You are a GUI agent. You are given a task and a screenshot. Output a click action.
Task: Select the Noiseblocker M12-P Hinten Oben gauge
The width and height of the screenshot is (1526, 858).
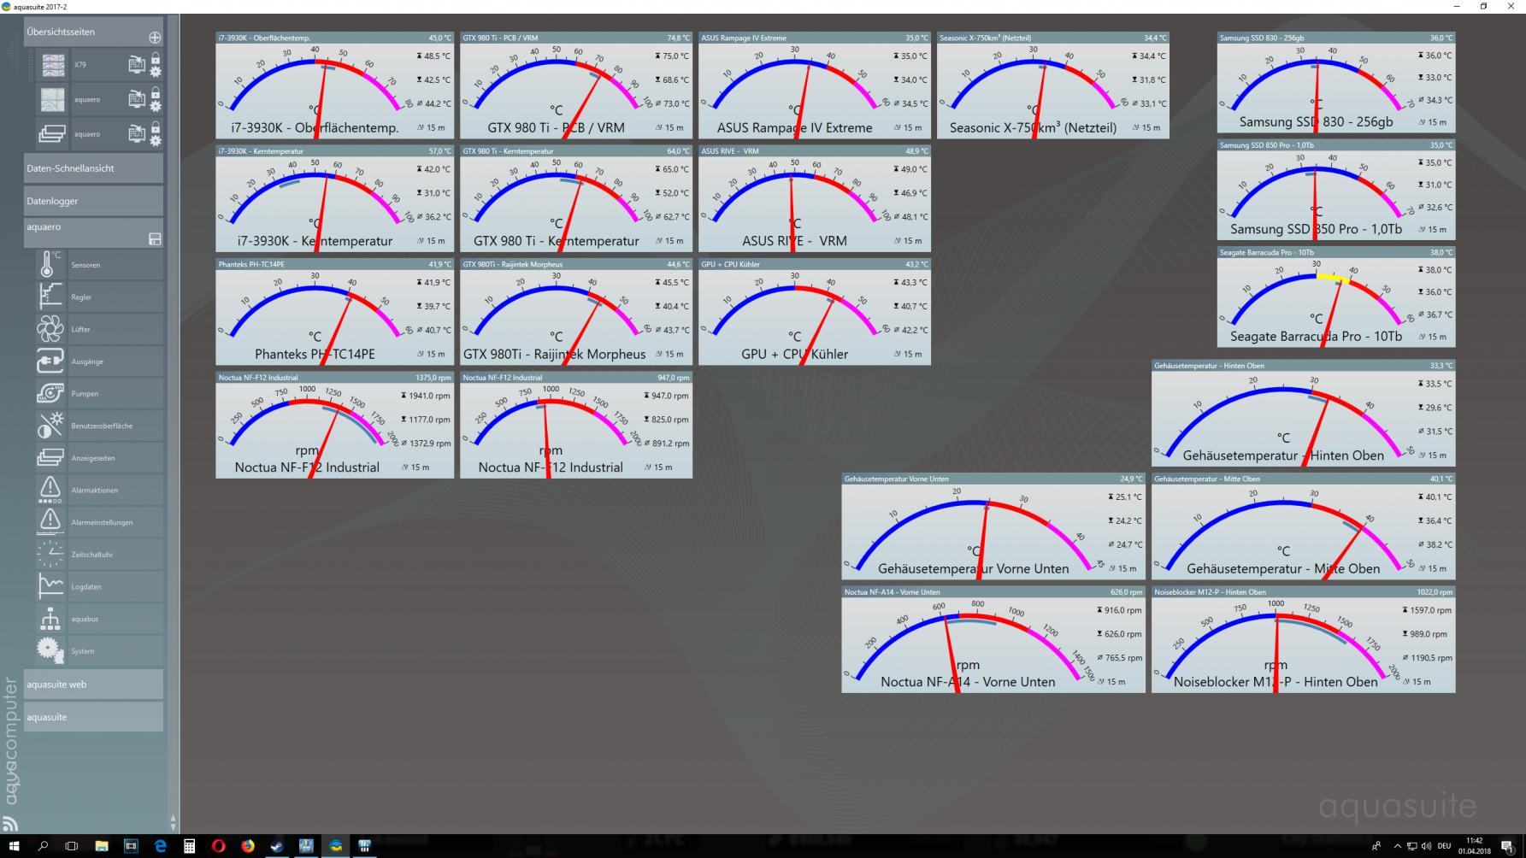pos(1303,639)
